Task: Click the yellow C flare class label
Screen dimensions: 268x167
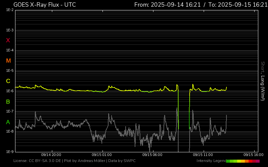Action: pos(8,81)
